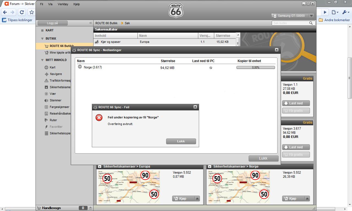Click the Reisehåndbøker book icon
Viewport: 352px width, 211px height.
click(x=46, y=113)
